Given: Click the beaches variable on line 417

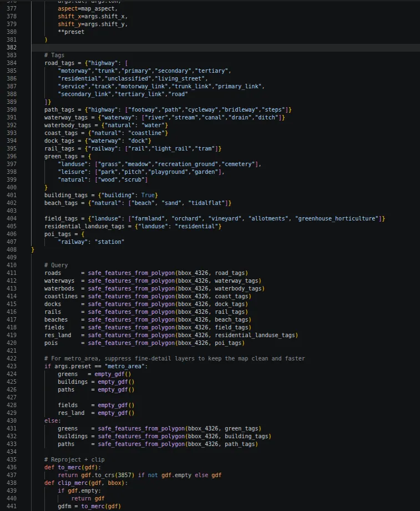Looking at the screenshot, I should coord(56,320).
